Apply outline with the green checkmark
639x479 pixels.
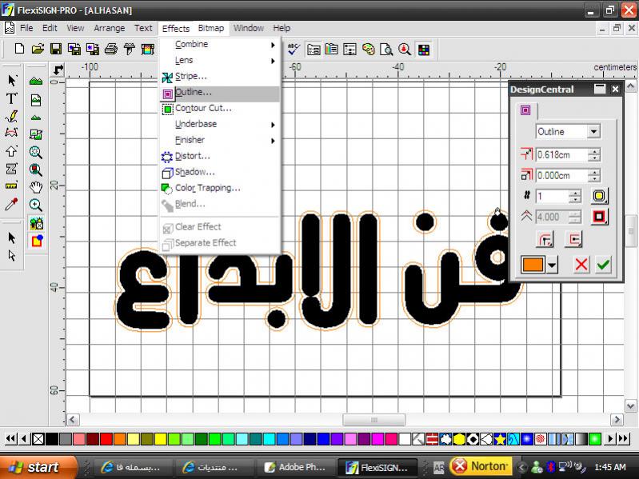coord(603,265)
